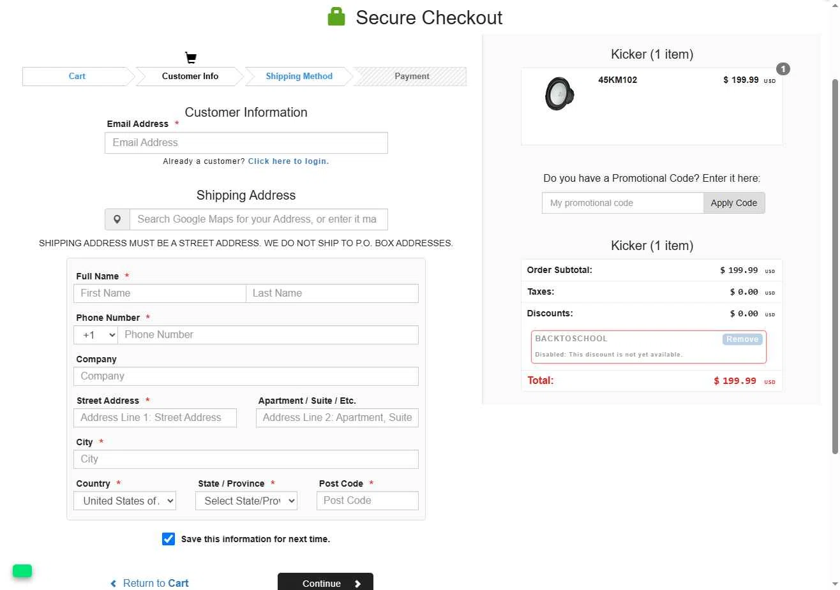Click the shopping cart icon above Customer Info

pos(190,58)
